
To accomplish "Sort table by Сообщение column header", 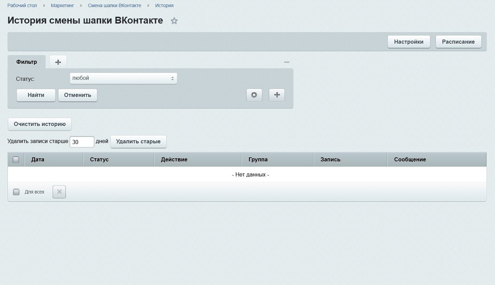I will (x=437, y=159).
